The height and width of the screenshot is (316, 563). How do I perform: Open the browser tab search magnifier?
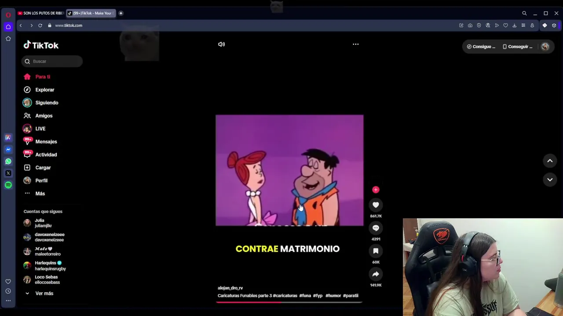524,13
